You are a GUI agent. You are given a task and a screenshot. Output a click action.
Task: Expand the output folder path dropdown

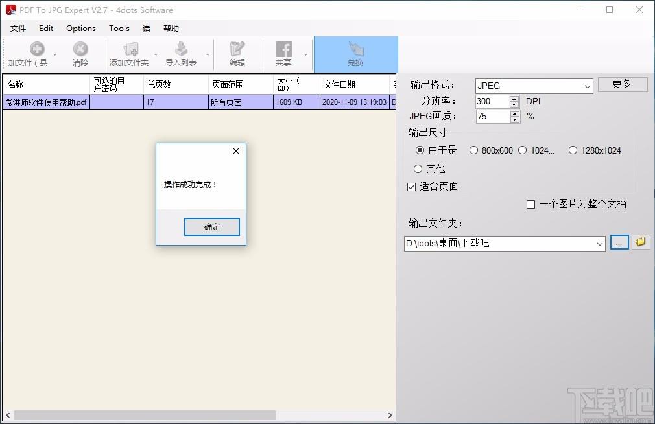600,244
